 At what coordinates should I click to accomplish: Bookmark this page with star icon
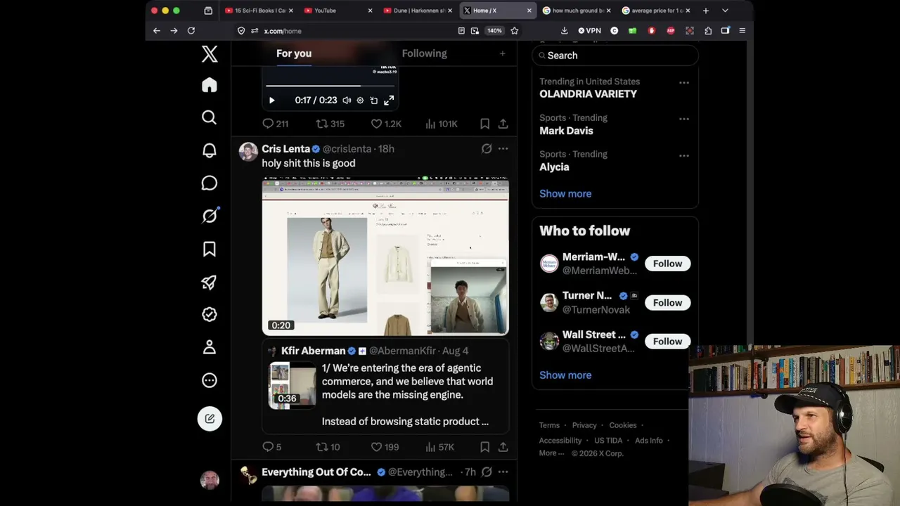pos(515,31)
